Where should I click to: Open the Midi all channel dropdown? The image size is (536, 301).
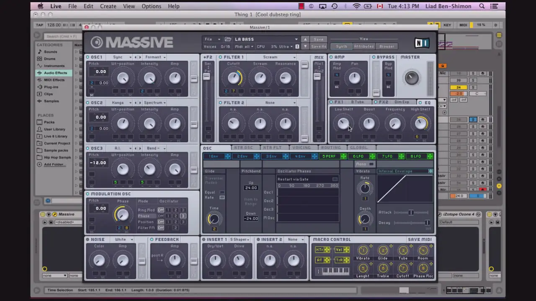tap(244, 46)
